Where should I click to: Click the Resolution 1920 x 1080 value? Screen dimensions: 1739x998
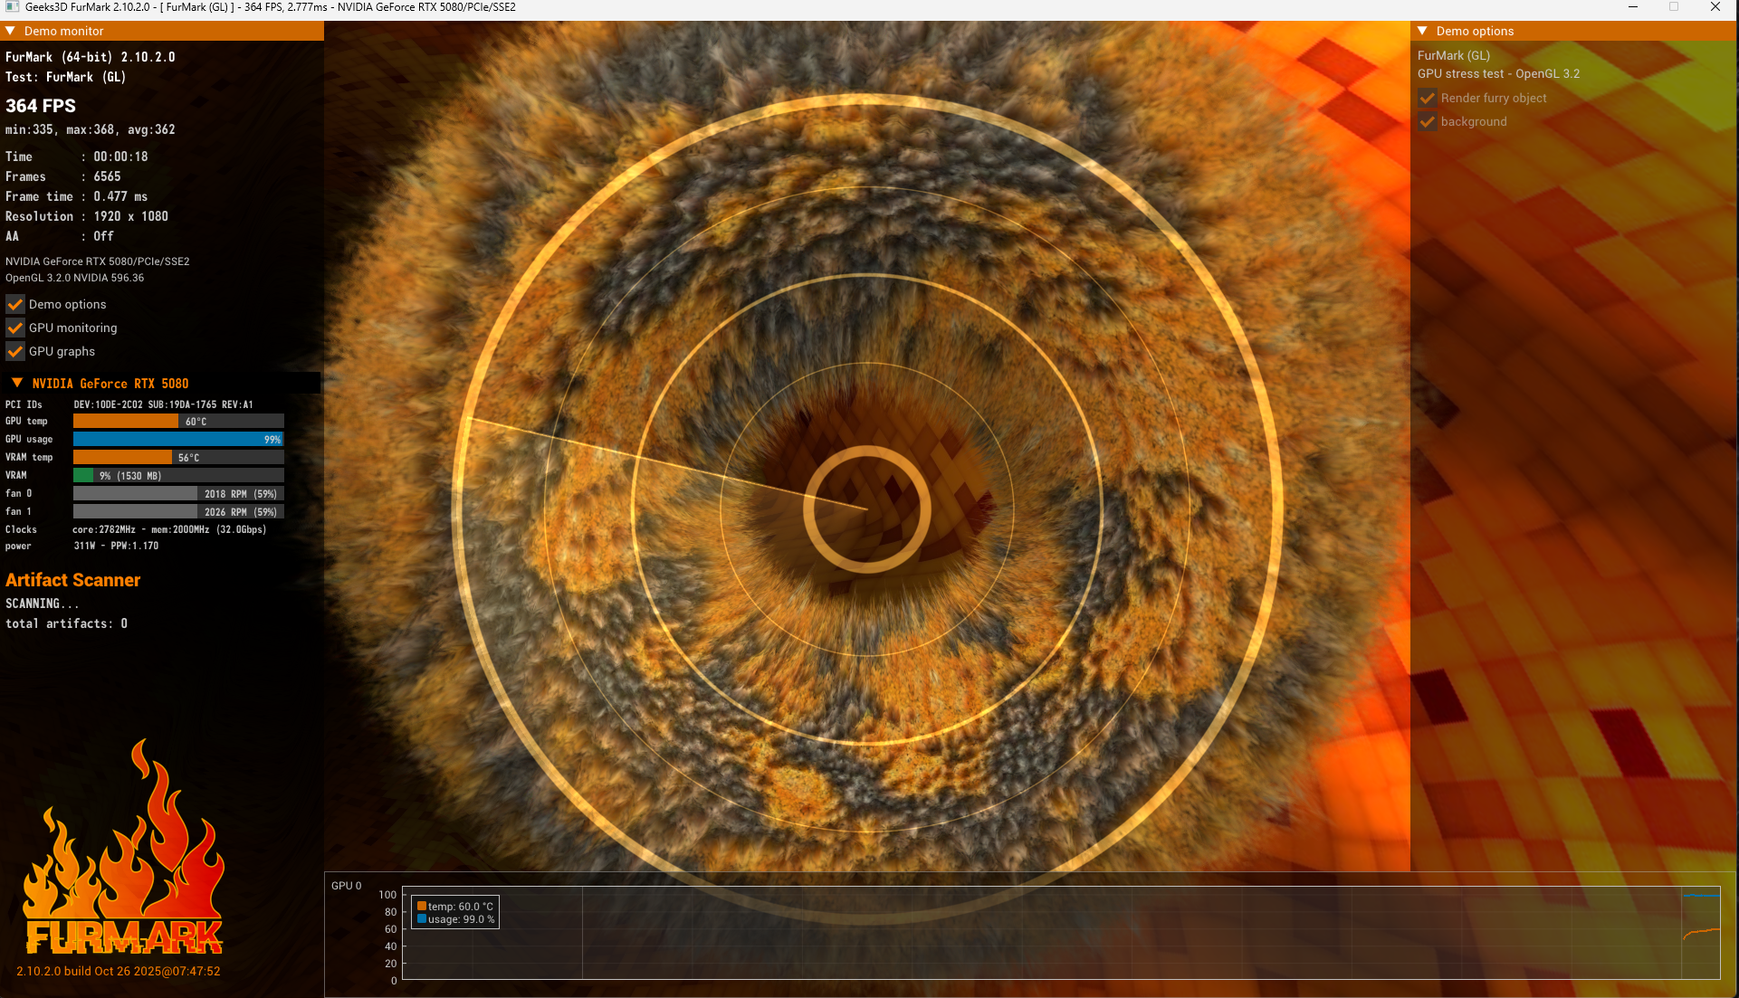[130, 216]
